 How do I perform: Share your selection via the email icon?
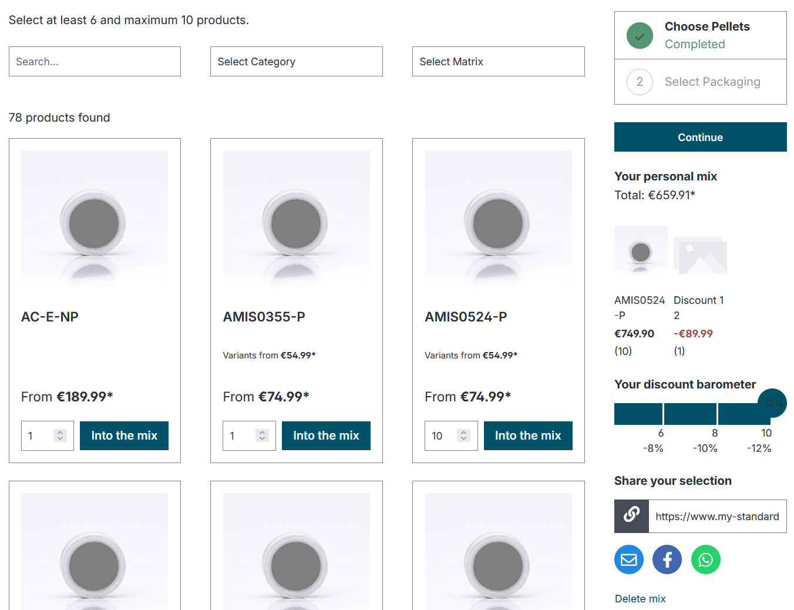tap(628, 559)
